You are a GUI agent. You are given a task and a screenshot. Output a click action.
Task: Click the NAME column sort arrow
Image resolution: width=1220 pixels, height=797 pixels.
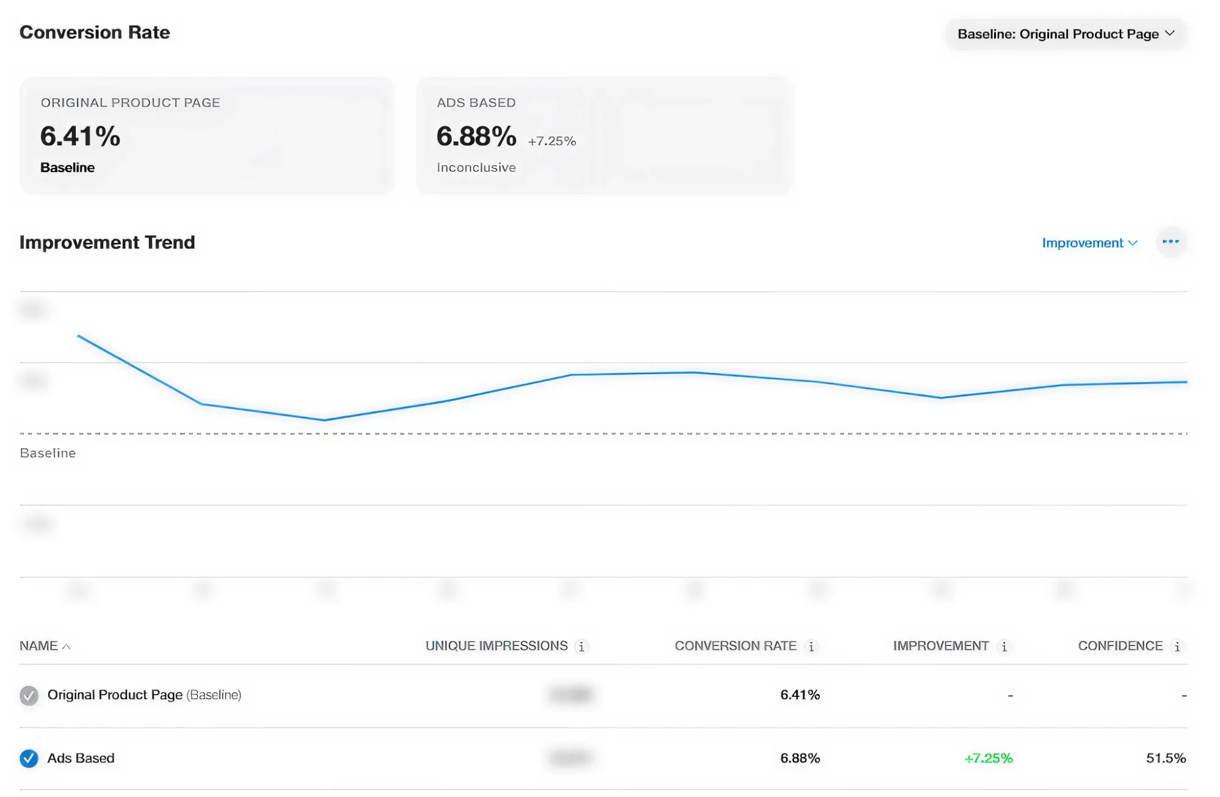[x=67, y=646]
